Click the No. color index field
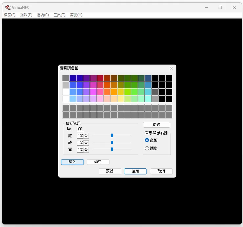Image resolution: width=243 pixels, height=227 pixels. (80, 129)
